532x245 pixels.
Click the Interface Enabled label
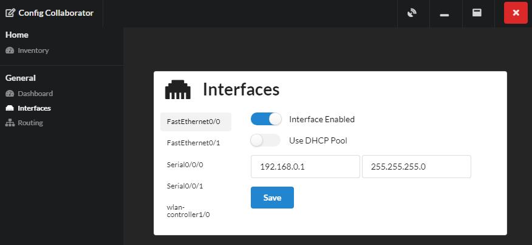[322, 119]
